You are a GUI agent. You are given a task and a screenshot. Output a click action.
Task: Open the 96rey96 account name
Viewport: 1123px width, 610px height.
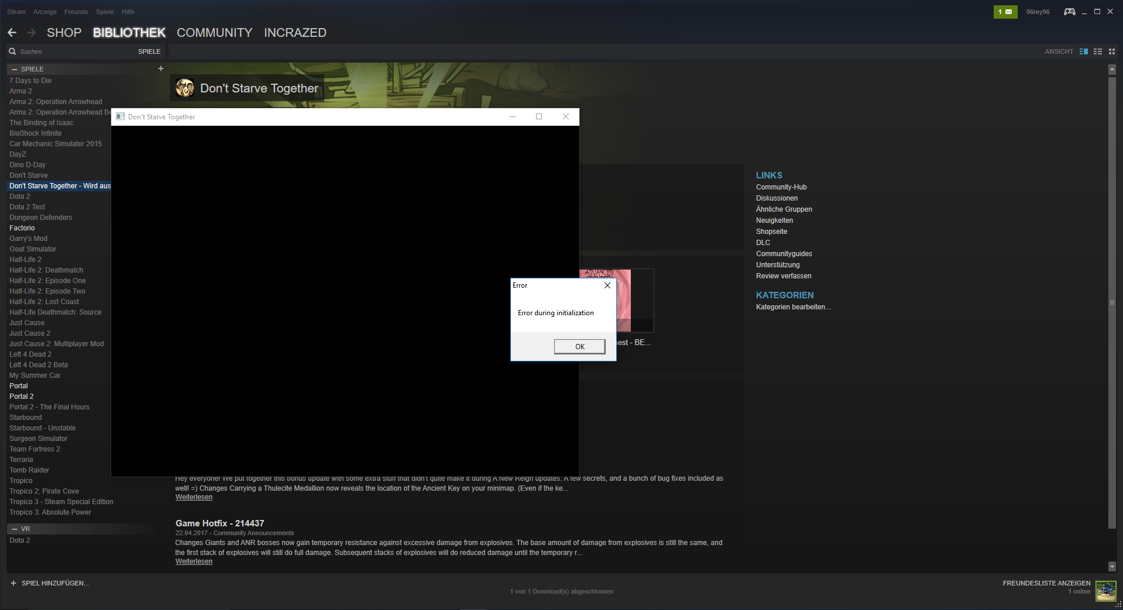pos(1038,12)
